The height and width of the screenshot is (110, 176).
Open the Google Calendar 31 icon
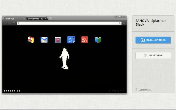point(71,40)
